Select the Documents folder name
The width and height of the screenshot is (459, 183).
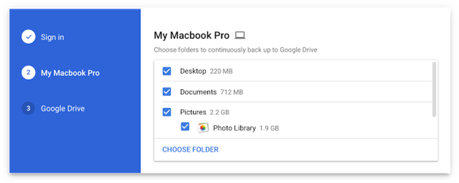point(198,92)
